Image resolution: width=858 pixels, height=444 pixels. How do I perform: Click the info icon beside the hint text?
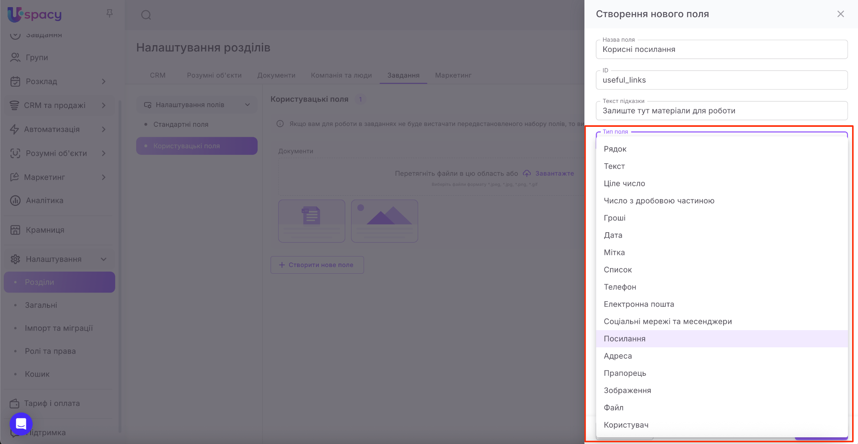coord(280,124)
